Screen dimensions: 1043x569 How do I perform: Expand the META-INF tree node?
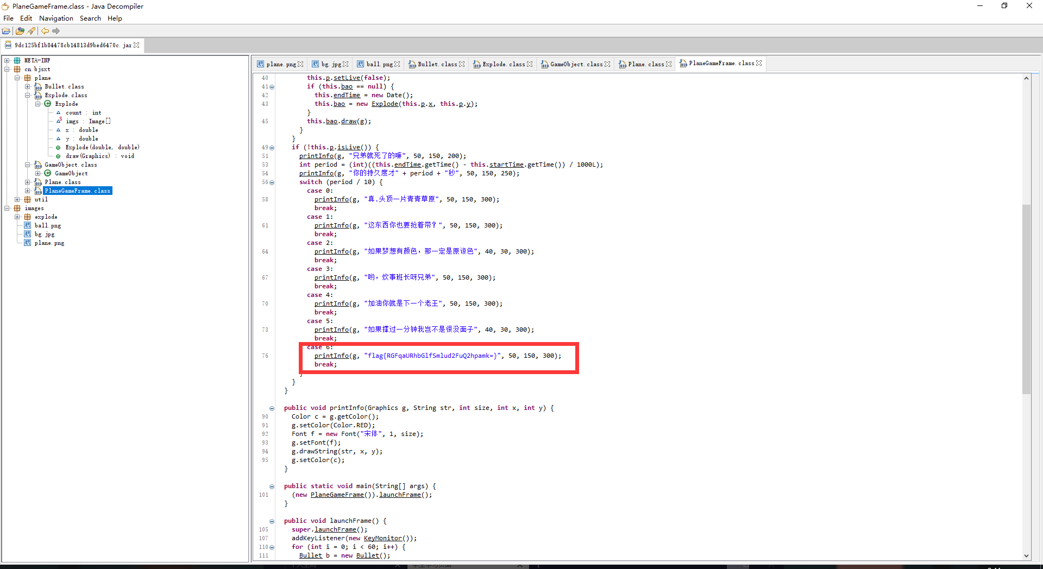tap(7, 60)
